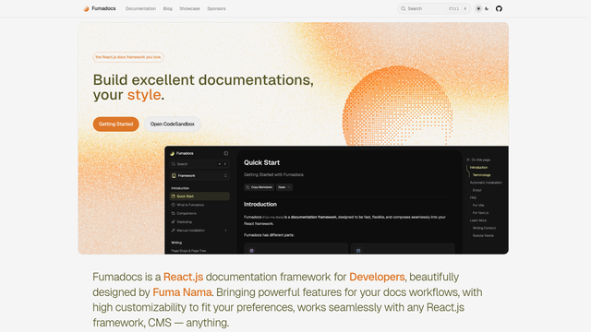Jump to Automatic Installation in the table of contents
Image resolution: width=591 pixels, height=332 pixels.
click(x=486, y=183)
